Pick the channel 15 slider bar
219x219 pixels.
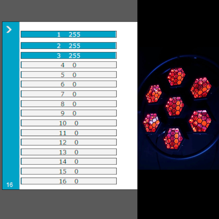[69, 171]
